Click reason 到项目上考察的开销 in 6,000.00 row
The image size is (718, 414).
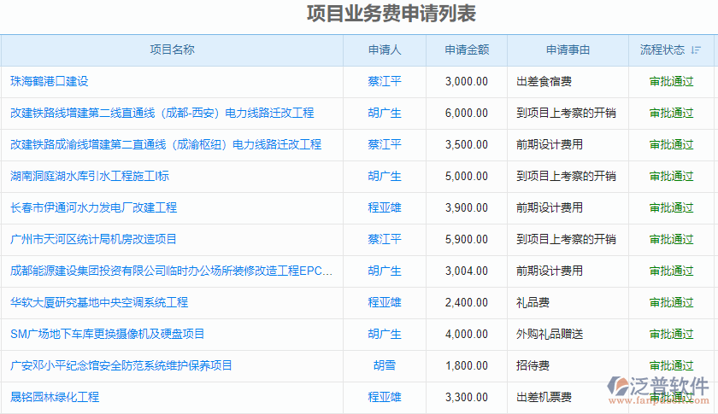(x=566, y=113)
